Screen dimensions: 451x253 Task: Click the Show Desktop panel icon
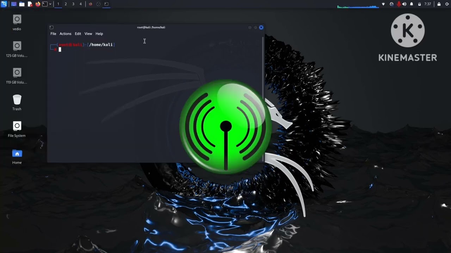(14, 4)
